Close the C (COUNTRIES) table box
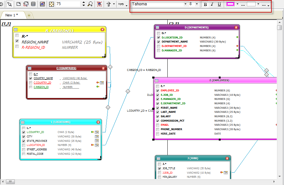This screenshot has height=185, width=284. (x=103, y=68)
